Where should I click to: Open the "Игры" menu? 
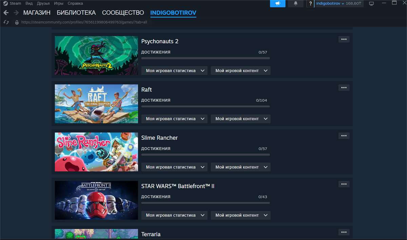(58, 3)
